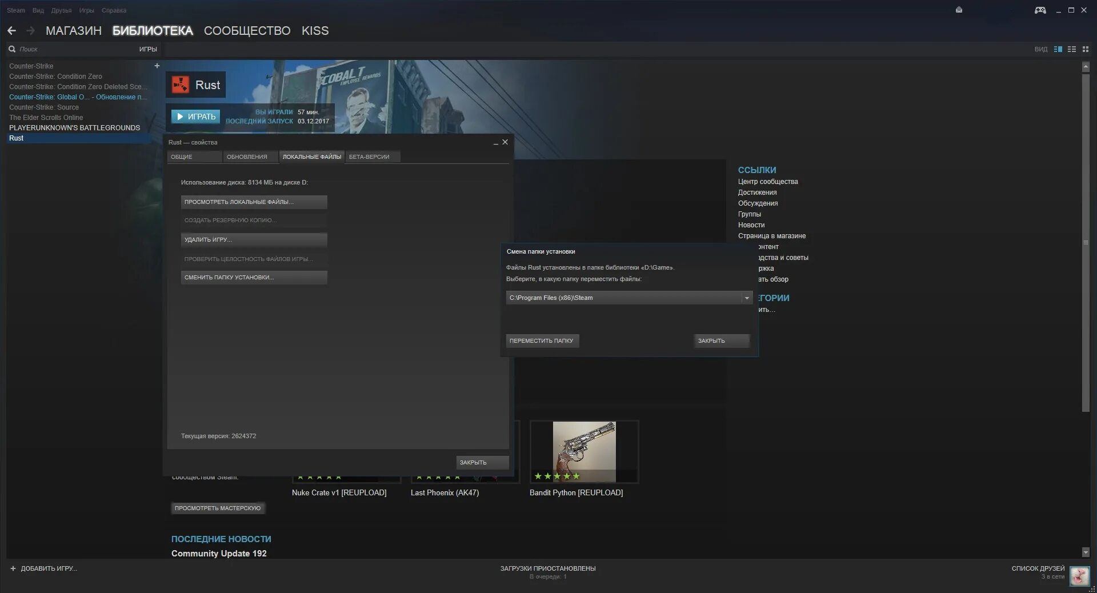Open the Игры menu
The width and height of the screenshot is (1097, 593).
[86, 10]
